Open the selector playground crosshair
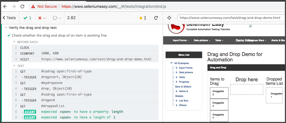 pos(169,18)
